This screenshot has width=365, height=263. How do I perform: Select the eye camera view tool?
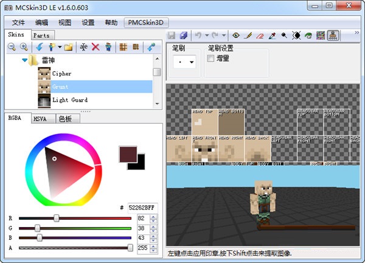[236, 35]
